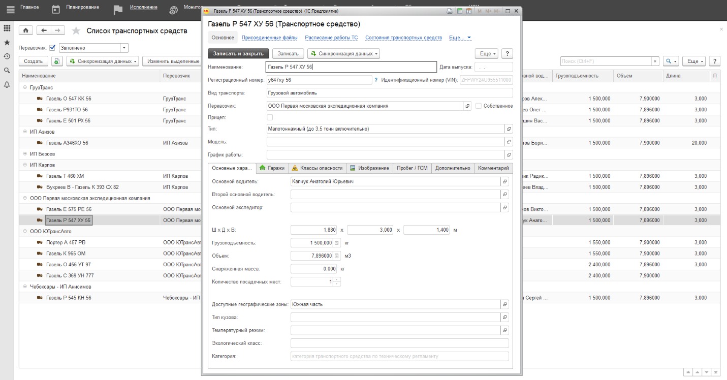Toggle the Перевозчик filter checkbox
This screenshot has height=380, width=727.
52,48
